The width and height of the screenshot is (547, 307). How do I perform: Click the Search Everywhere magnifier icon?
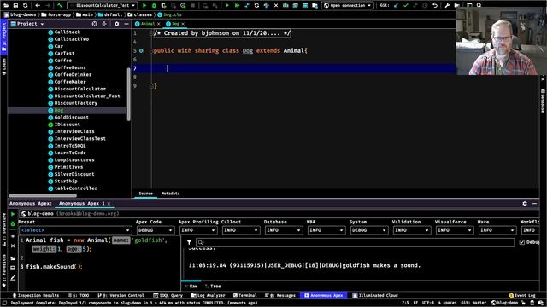pos(479,5)
